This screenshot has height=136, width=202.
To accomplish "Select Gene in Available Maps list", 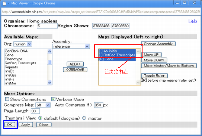I will point(26,55).
